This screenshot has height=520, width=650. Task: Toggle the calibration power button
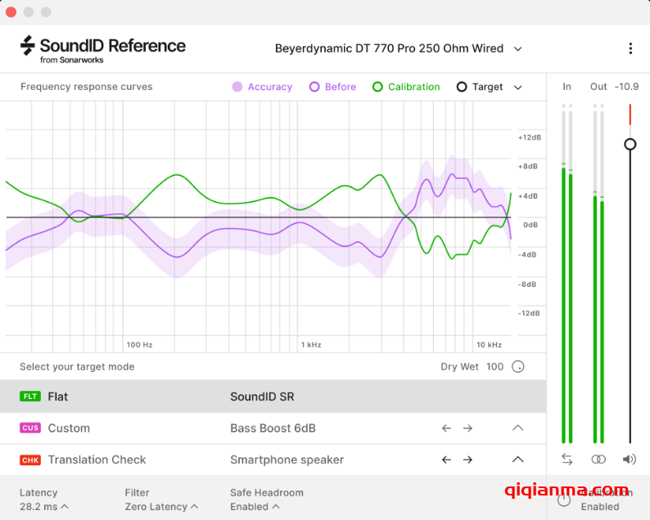point(564,500)
